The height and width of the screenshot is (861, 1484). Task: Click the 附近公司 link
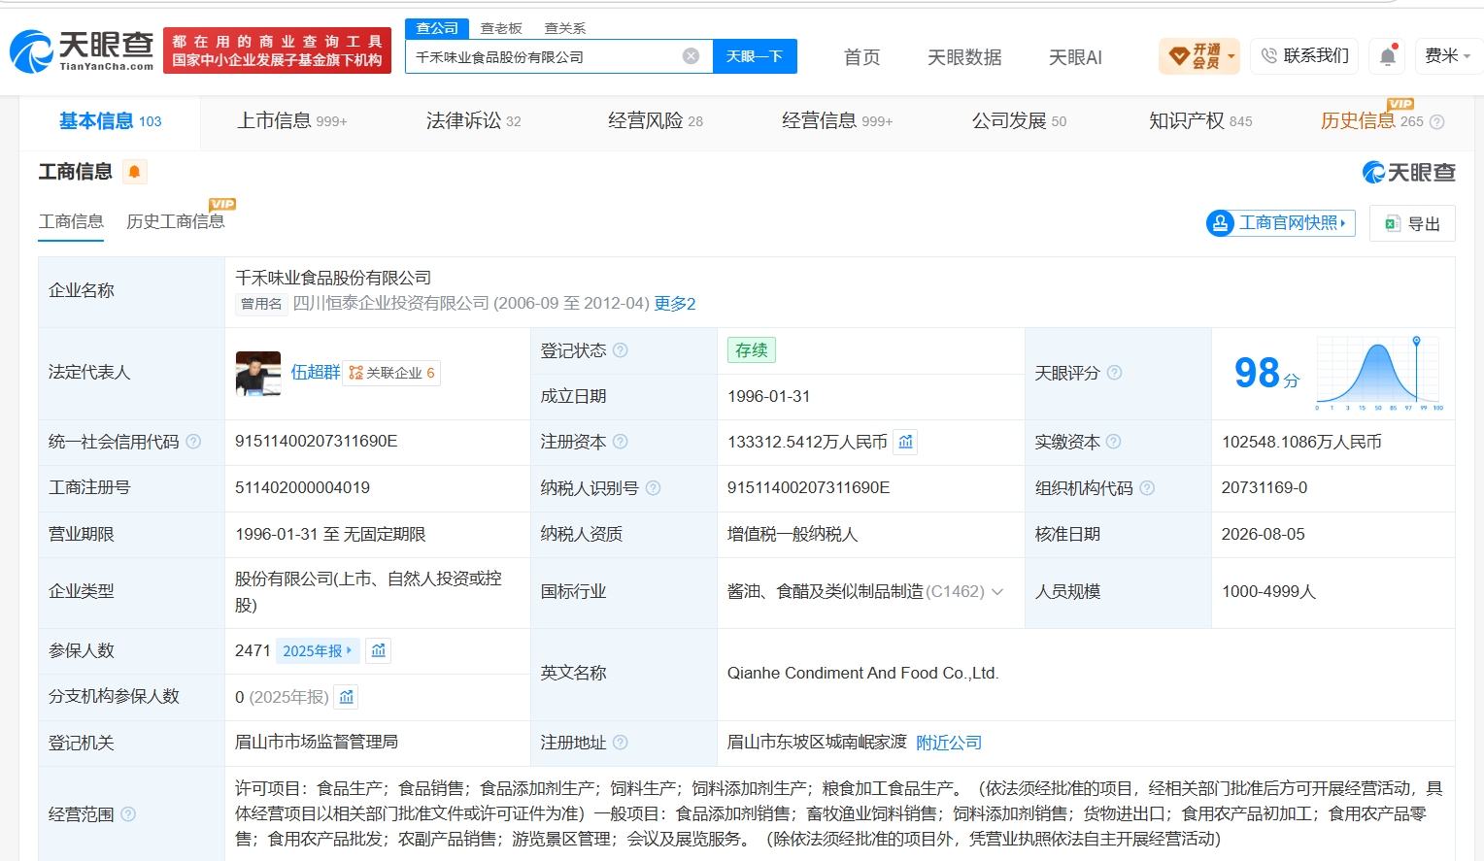(949, 743)
